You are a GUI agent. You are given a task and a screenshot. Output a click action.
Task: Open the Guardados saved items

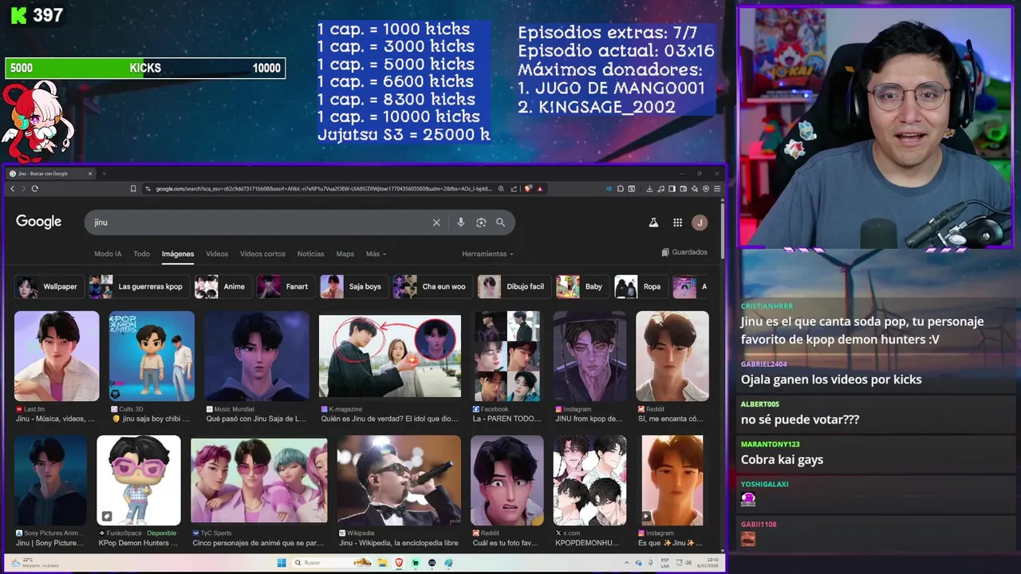pyautogui.click(x=684, y=252)
